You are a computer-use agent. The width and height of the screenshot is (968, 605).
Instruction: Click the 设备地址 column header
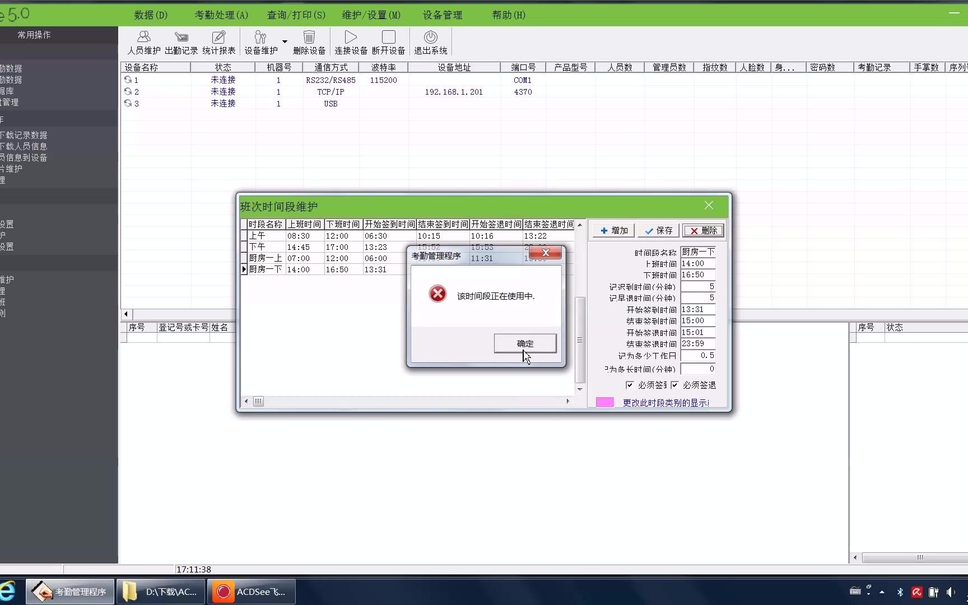pos(454,67)
